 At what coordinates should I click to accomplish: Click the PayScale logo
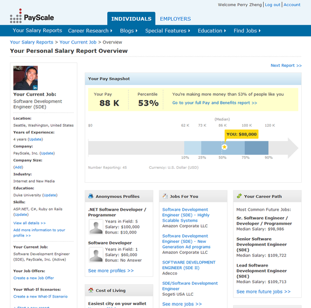[32, 16]
